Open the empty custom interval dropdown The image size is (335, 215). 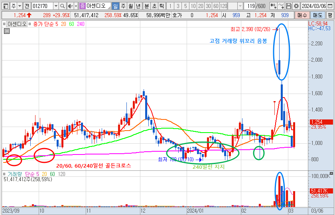click(240, 6)
